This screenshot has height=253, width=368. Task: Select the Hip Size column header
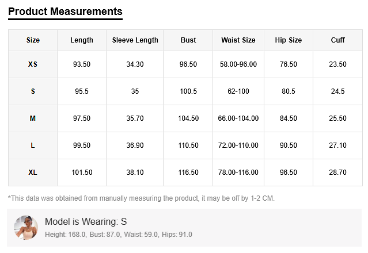[289, 40]
